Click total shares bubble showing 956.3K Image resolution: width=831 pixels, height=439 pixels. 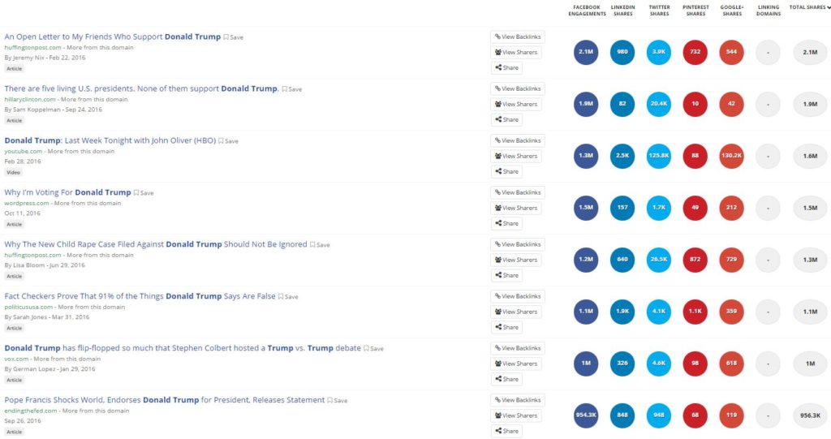810,415
